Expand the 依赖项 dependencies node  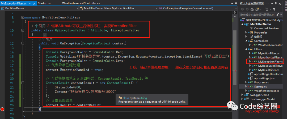[x=246, y=37]
